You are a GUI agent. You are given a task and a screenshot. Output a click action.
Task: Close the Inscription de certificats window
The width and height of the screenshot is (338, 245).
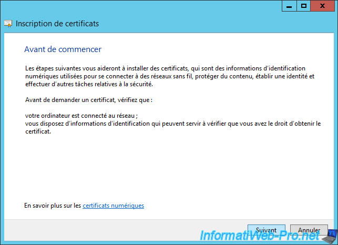322,6
